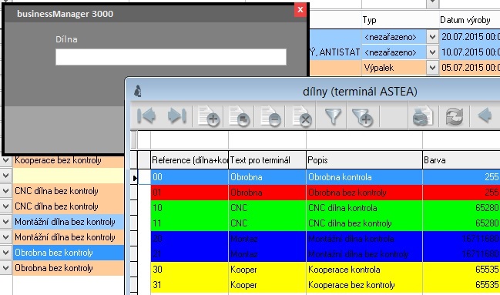Image resolution: width=500 pixels, height=295 pixels.
Task: Select reference cell 10
Action: point(190,208)
